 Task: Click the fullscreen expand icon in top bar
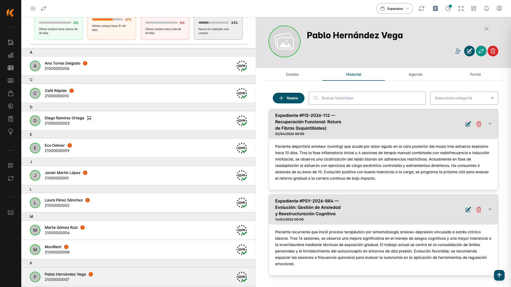tap(461, 9)
